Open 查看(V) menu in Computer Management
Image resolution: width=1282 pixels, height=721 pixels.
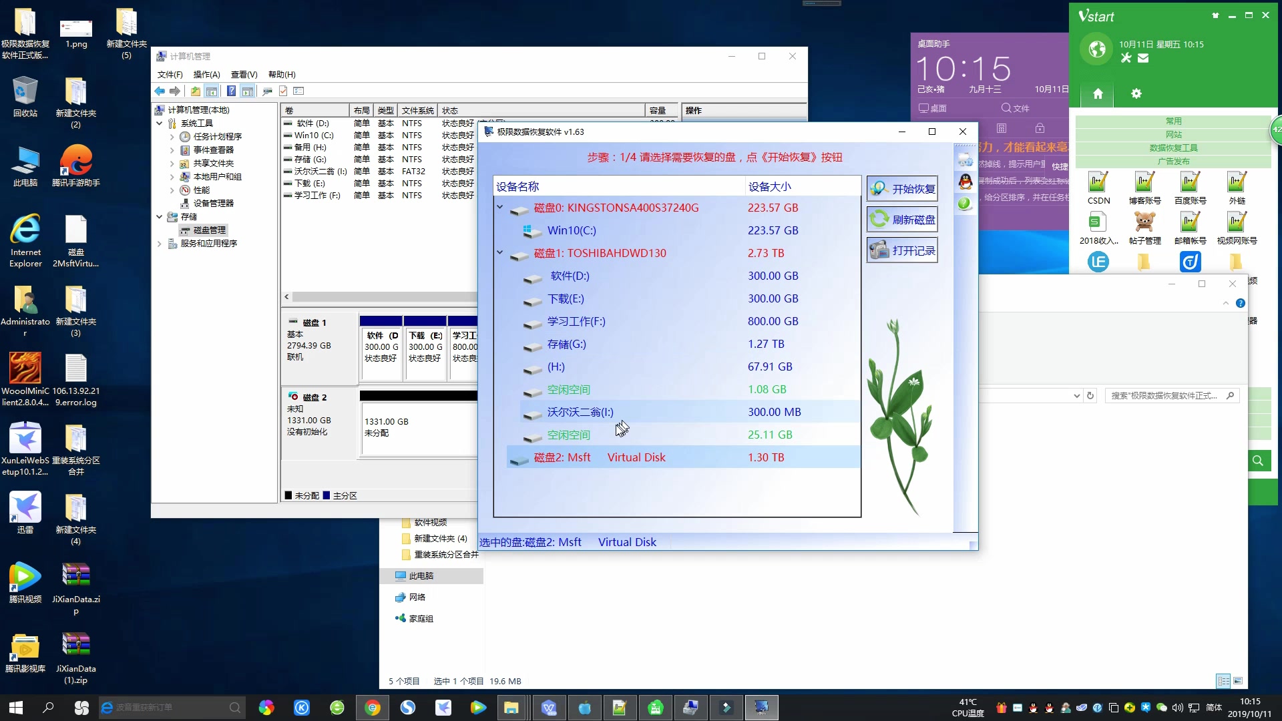tap(244, 74)
